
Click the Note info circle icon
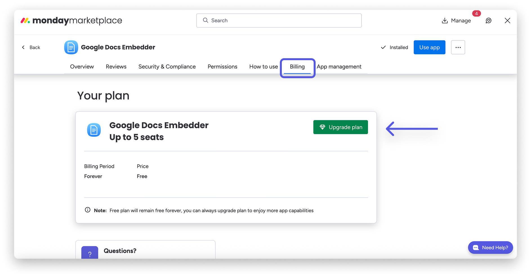coord(88,210)
